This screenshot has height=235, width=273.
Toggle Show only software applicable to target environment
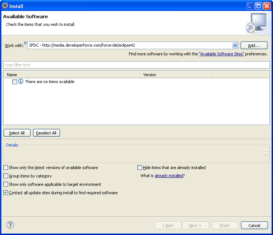pyautogui.click(x=6, y=184)
